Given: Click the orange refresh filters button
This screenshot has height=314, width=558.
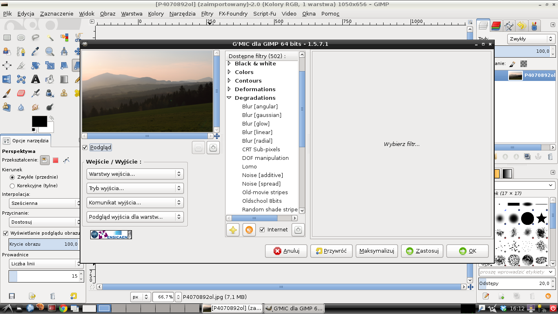Looking at the screenshot, I should click(249, 230).
